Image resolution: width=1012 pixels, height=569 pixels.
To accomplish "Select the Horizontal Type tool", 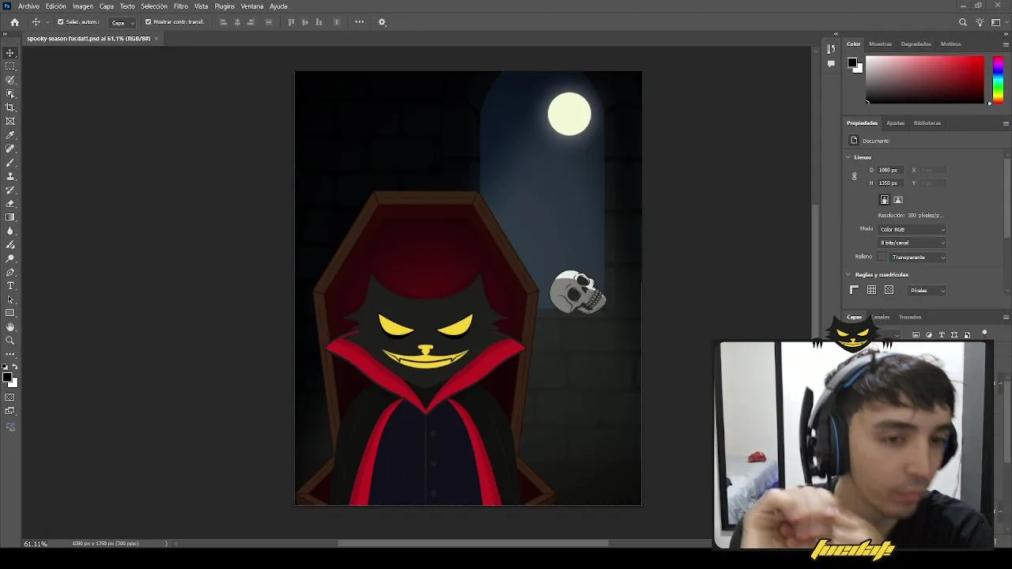I will coord(10,285).
